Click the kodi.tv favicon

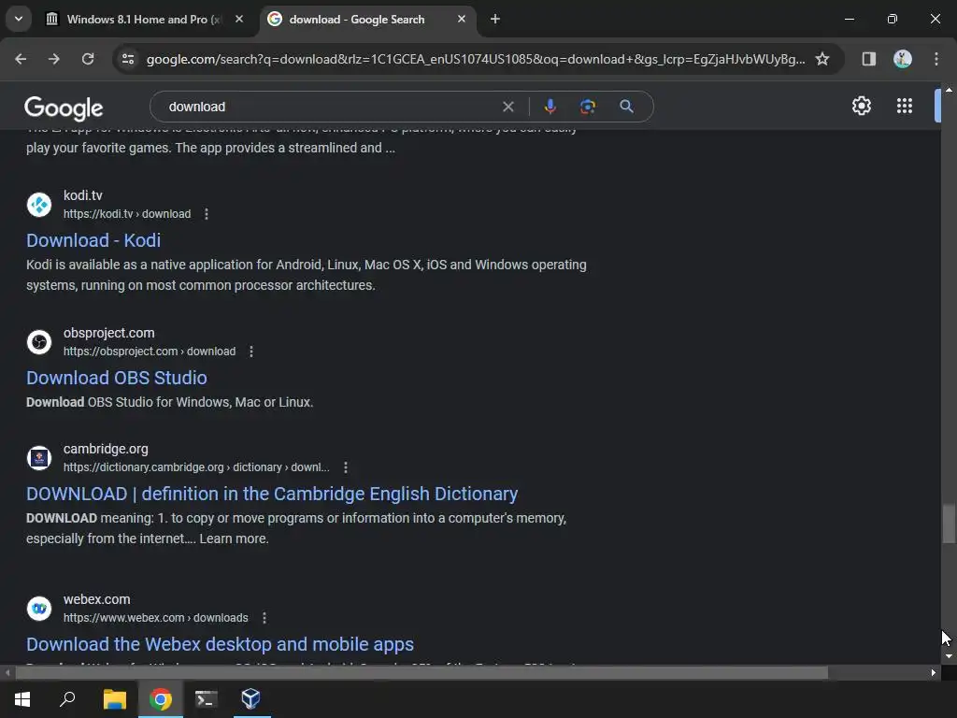39,205
